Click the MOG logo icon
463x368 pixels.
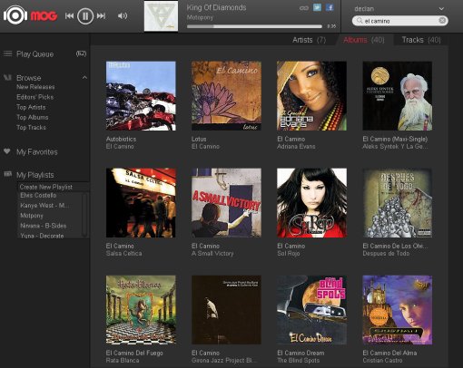(15, 15)
